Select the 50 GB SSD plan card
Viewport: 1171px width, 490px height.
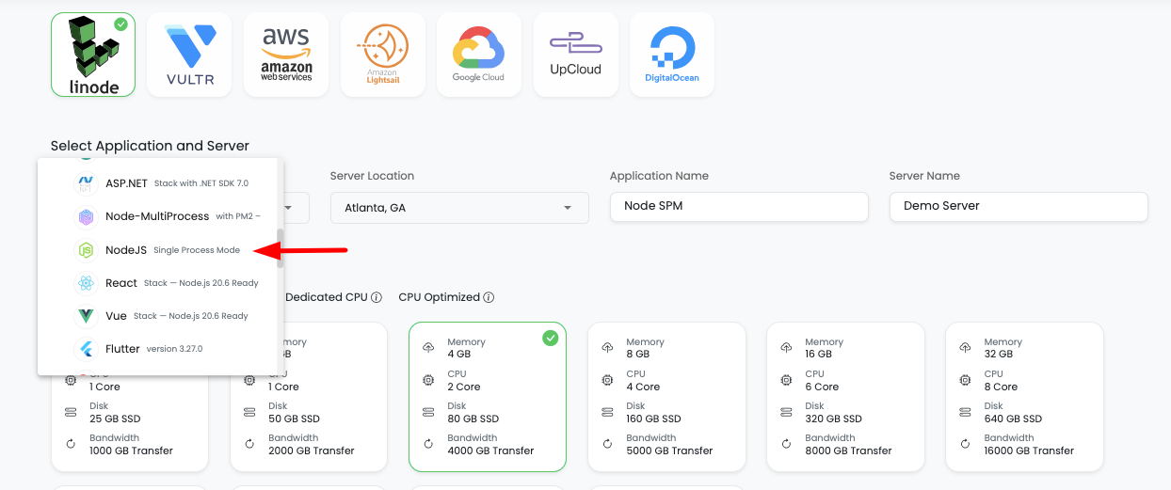pyautogui.click(x=309, y=396)
